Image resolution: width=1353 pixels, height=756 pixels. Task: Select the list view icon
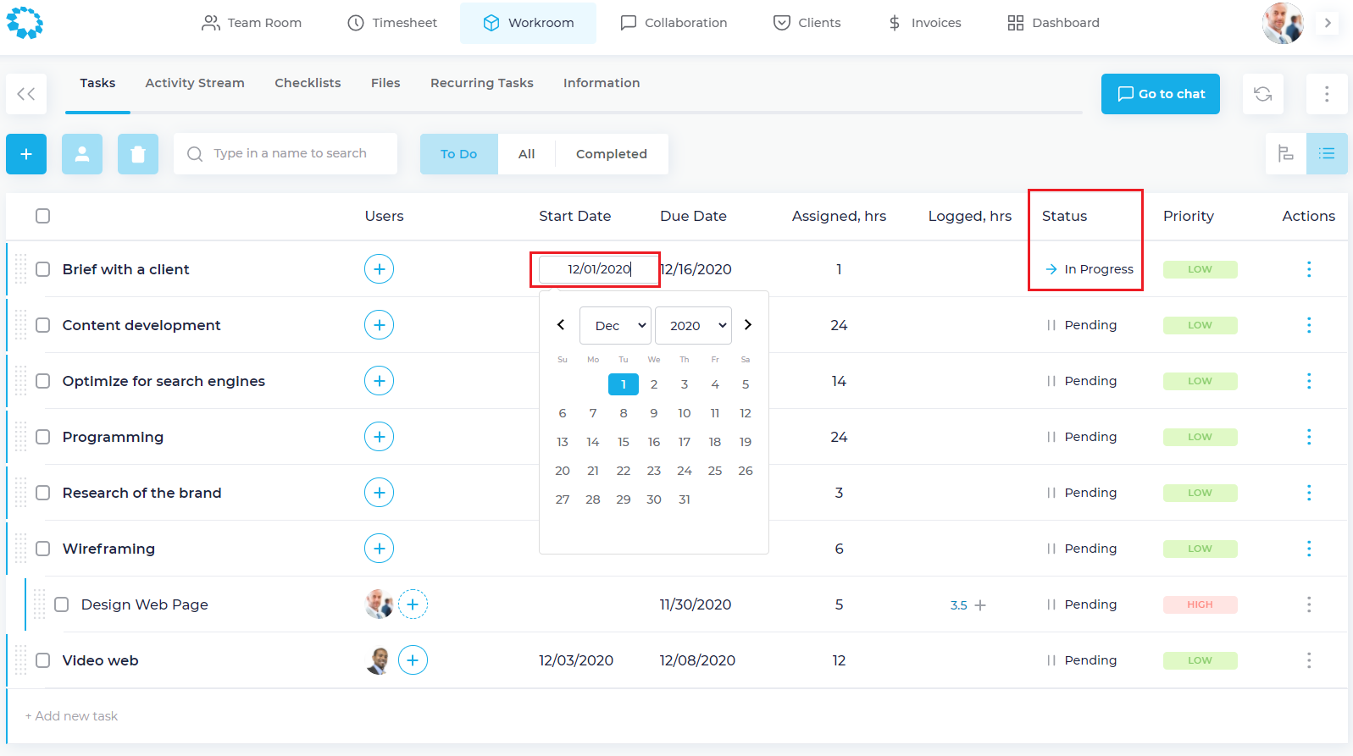1326,154
